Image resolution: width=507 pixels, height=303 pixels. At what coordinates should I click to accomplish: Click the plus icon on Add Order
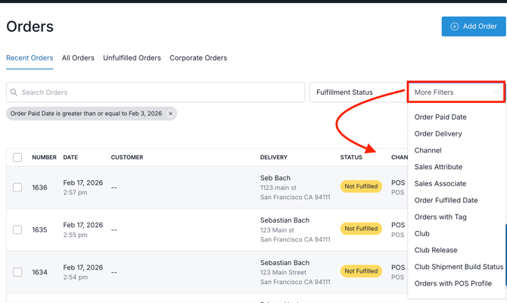tap(455, 27)
